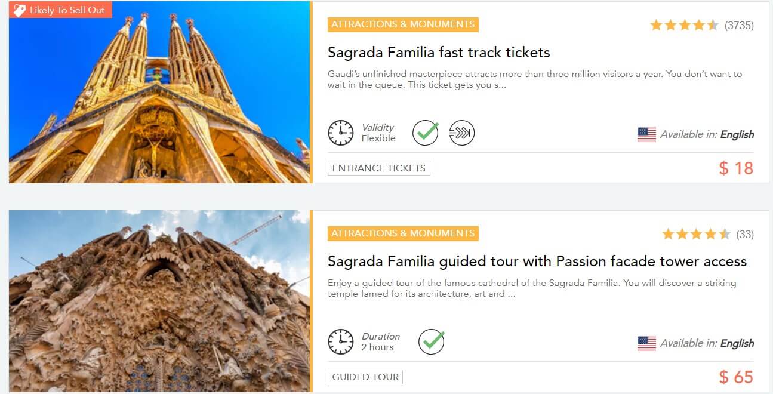The height and width of the screenshot is (394, 773).
Task: Click the green checkmark icon on guided tour listing
Action: [x=432, y=341]
